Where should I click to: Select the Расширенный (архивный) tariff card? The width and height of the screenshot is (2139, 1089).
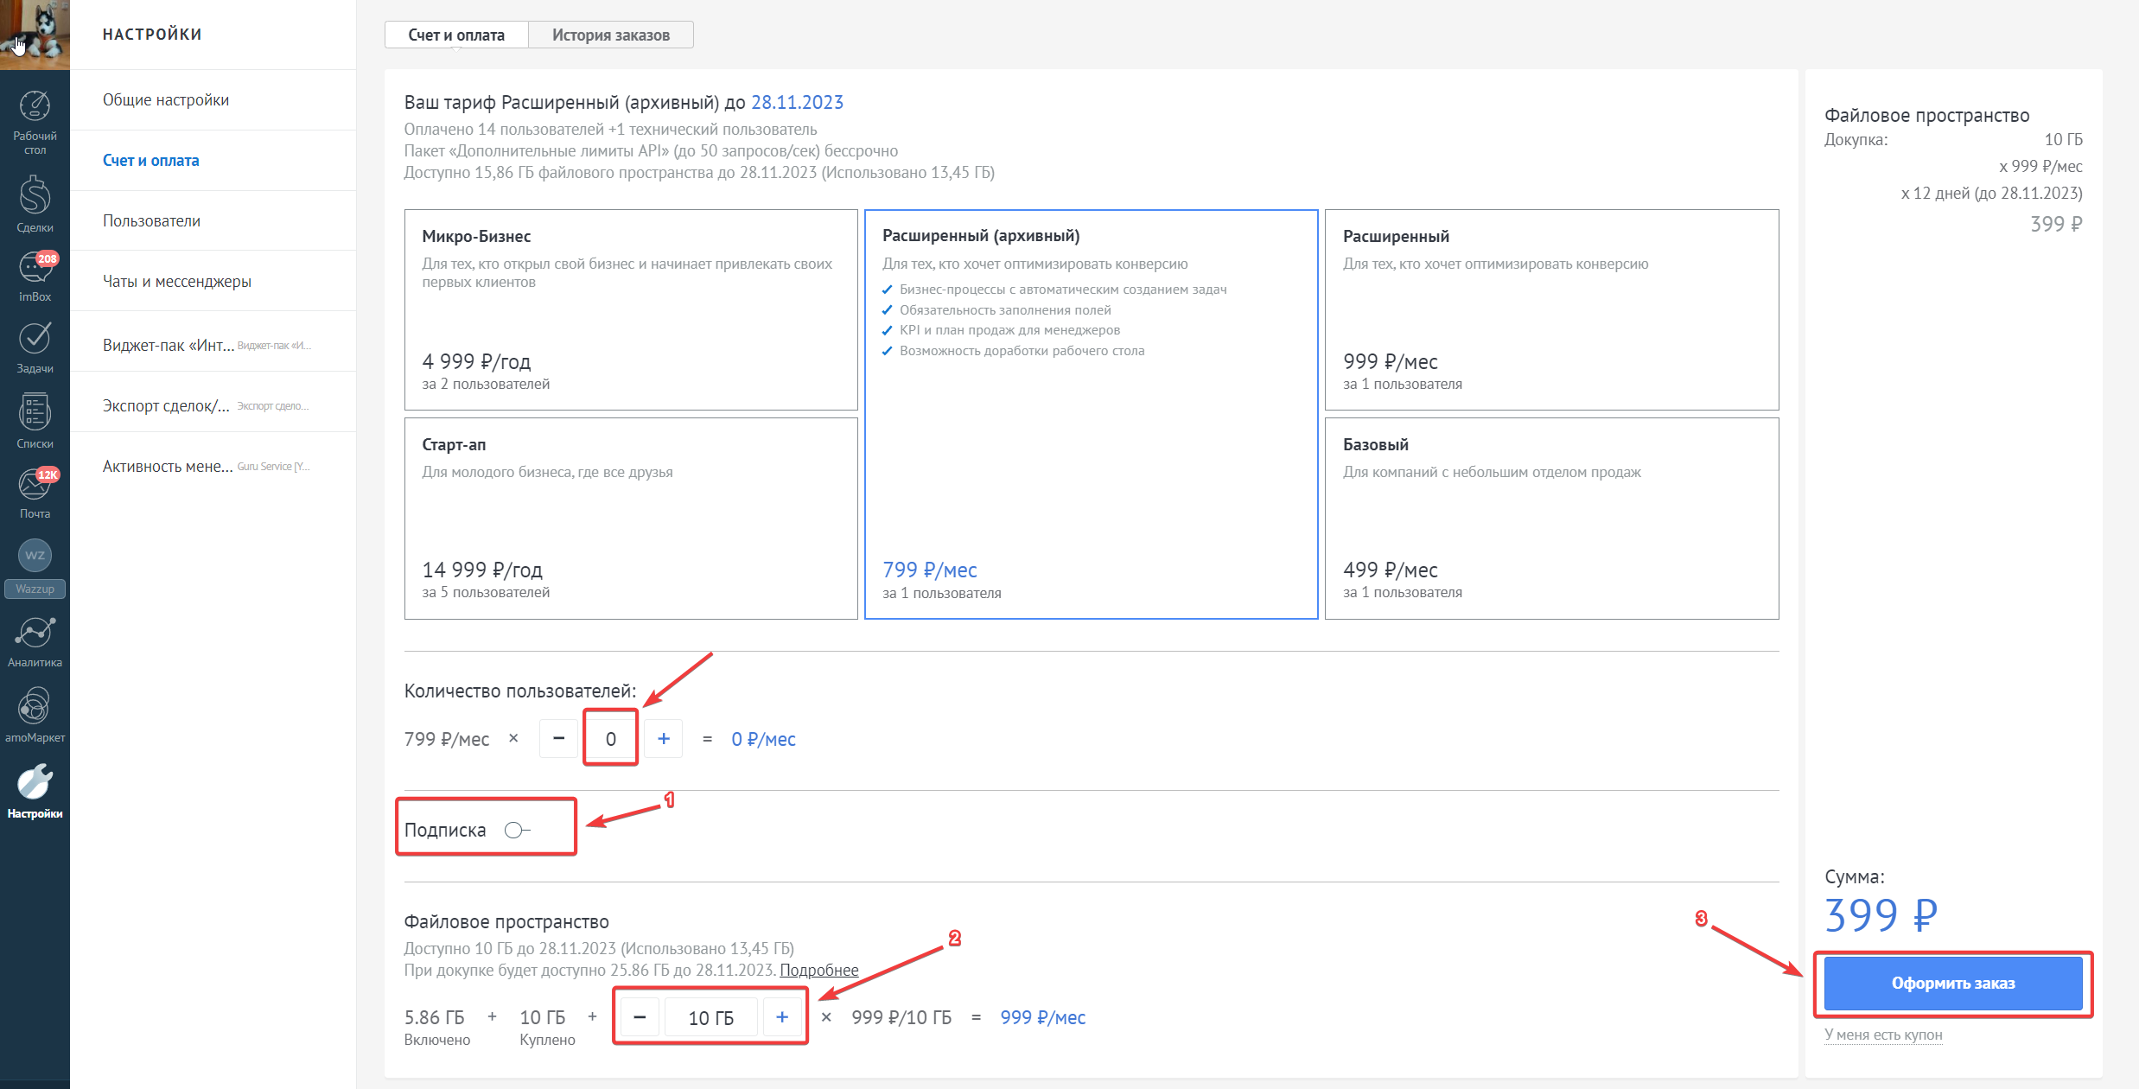(1092, 414)
